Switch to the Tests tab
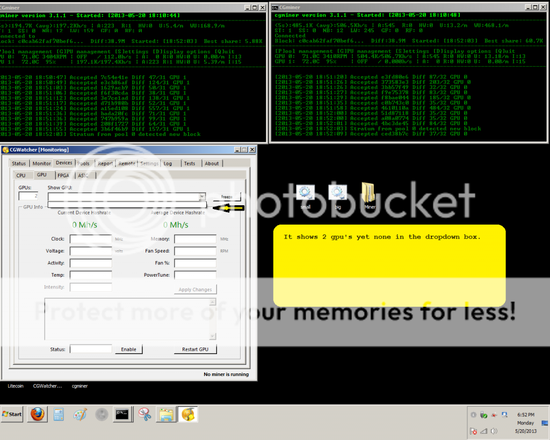This screenshot has width=550, height=440. tap(190, 163)
